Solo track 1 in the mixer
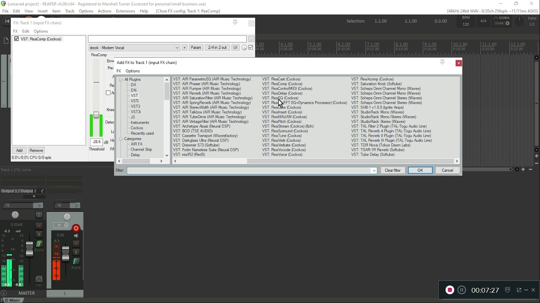Image resolution: width=540 pixels, height=303 pixels. [76, 252]
